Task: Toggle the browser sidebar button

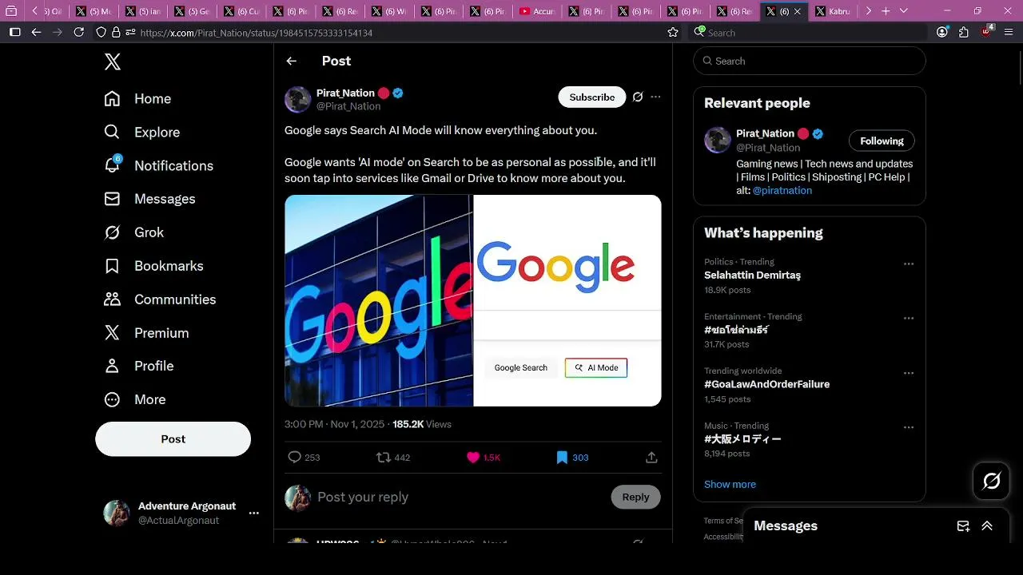Action: click(x=14, y=33)
